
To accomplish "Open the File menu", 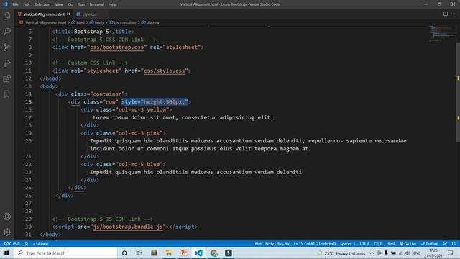I will (x=15, y=4).
